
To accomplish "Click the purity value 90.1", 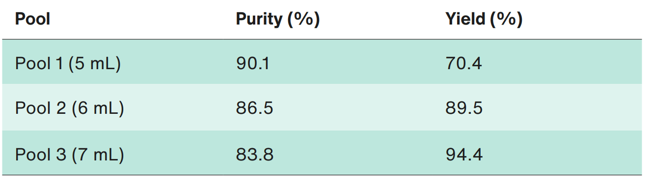I will point(252,64).
